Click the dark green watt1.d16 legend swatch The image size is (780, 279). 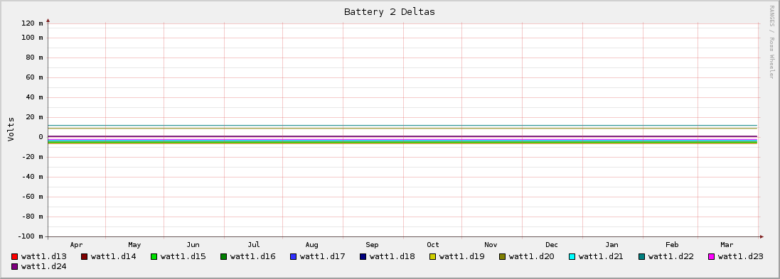(x=223, y=257)
